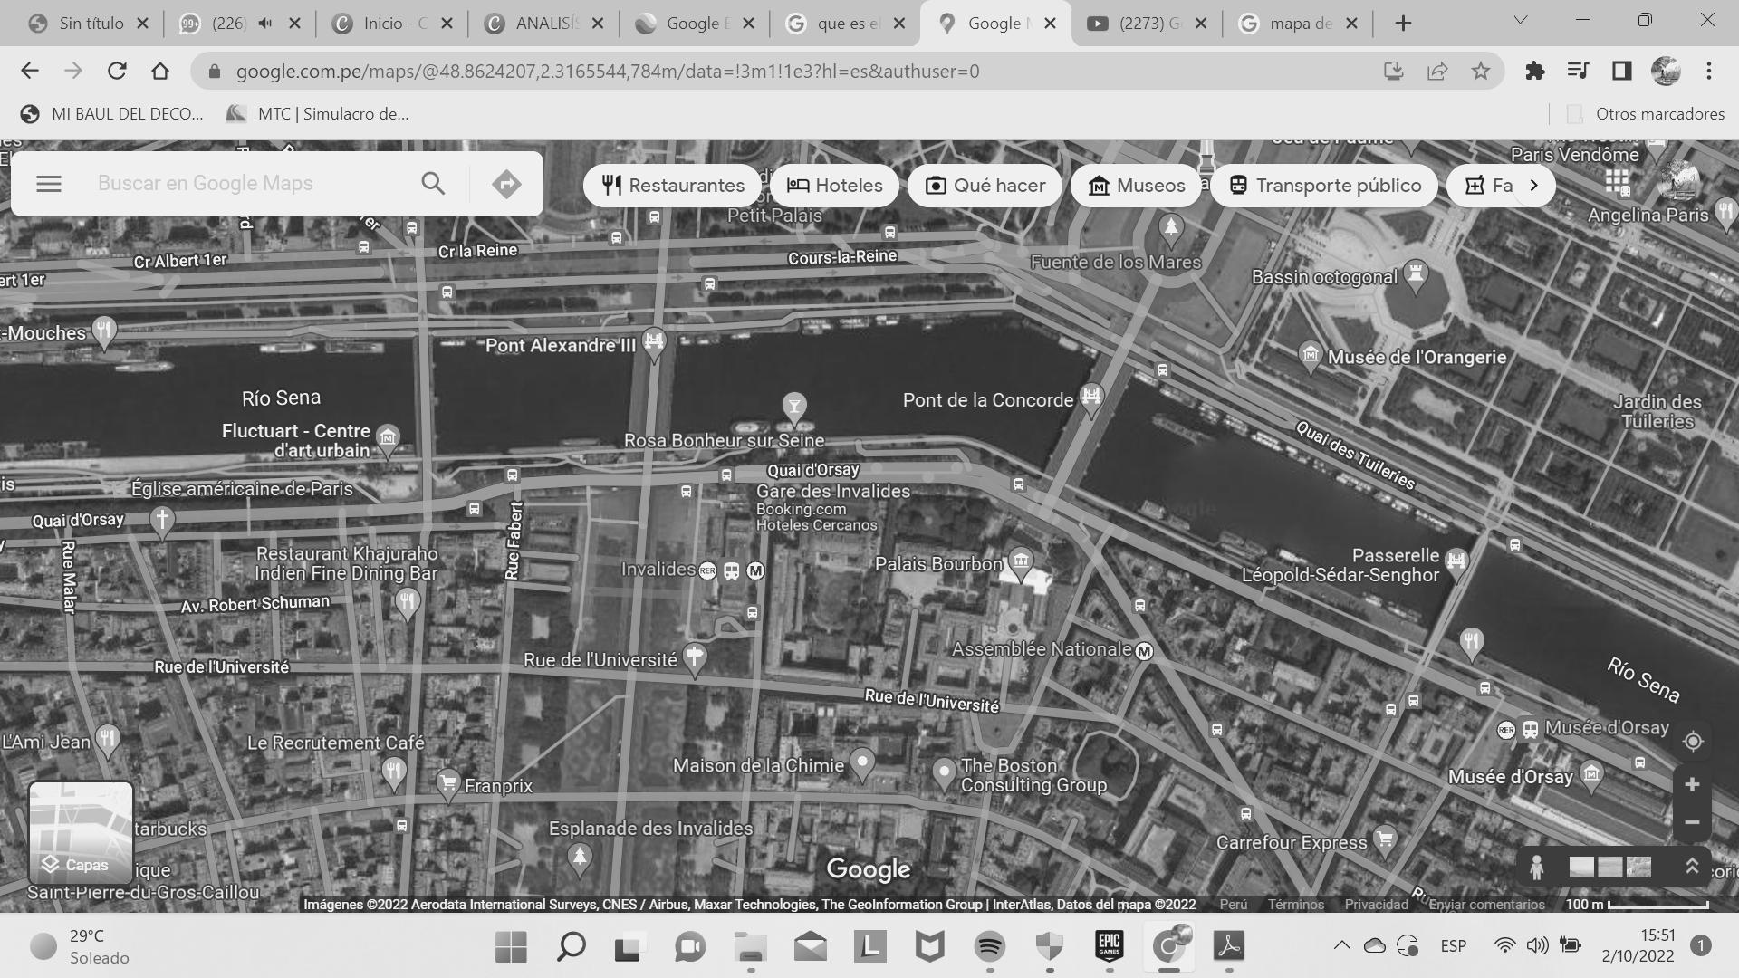Click the Pont Alexandre III bridge marker
The width and height of the screenshot is (1739, 978).
(x=654, y=342)
